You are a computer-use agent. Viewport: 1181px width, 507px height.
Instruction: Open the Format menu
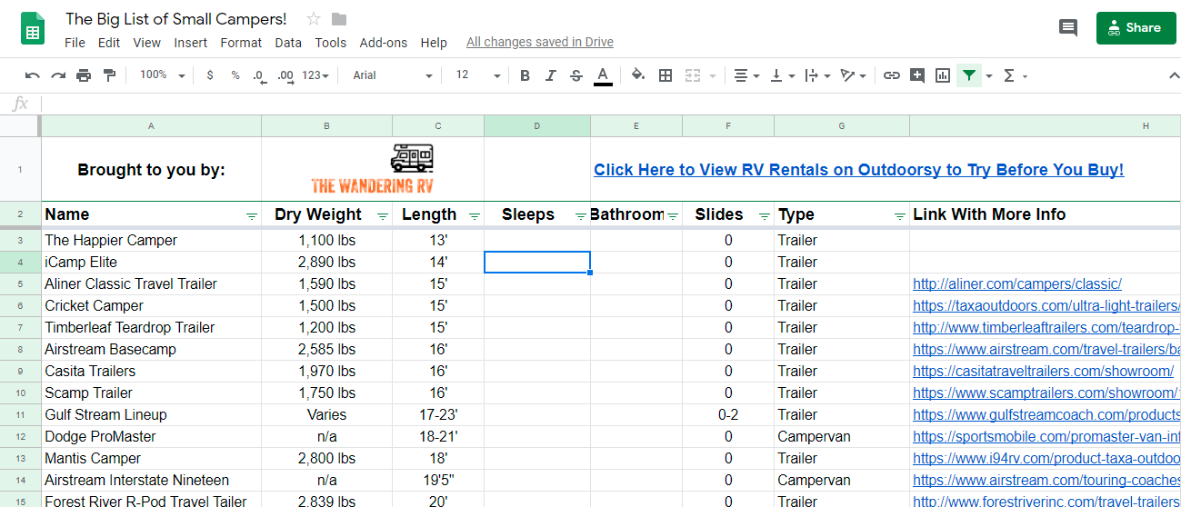(x=241, y=43)
